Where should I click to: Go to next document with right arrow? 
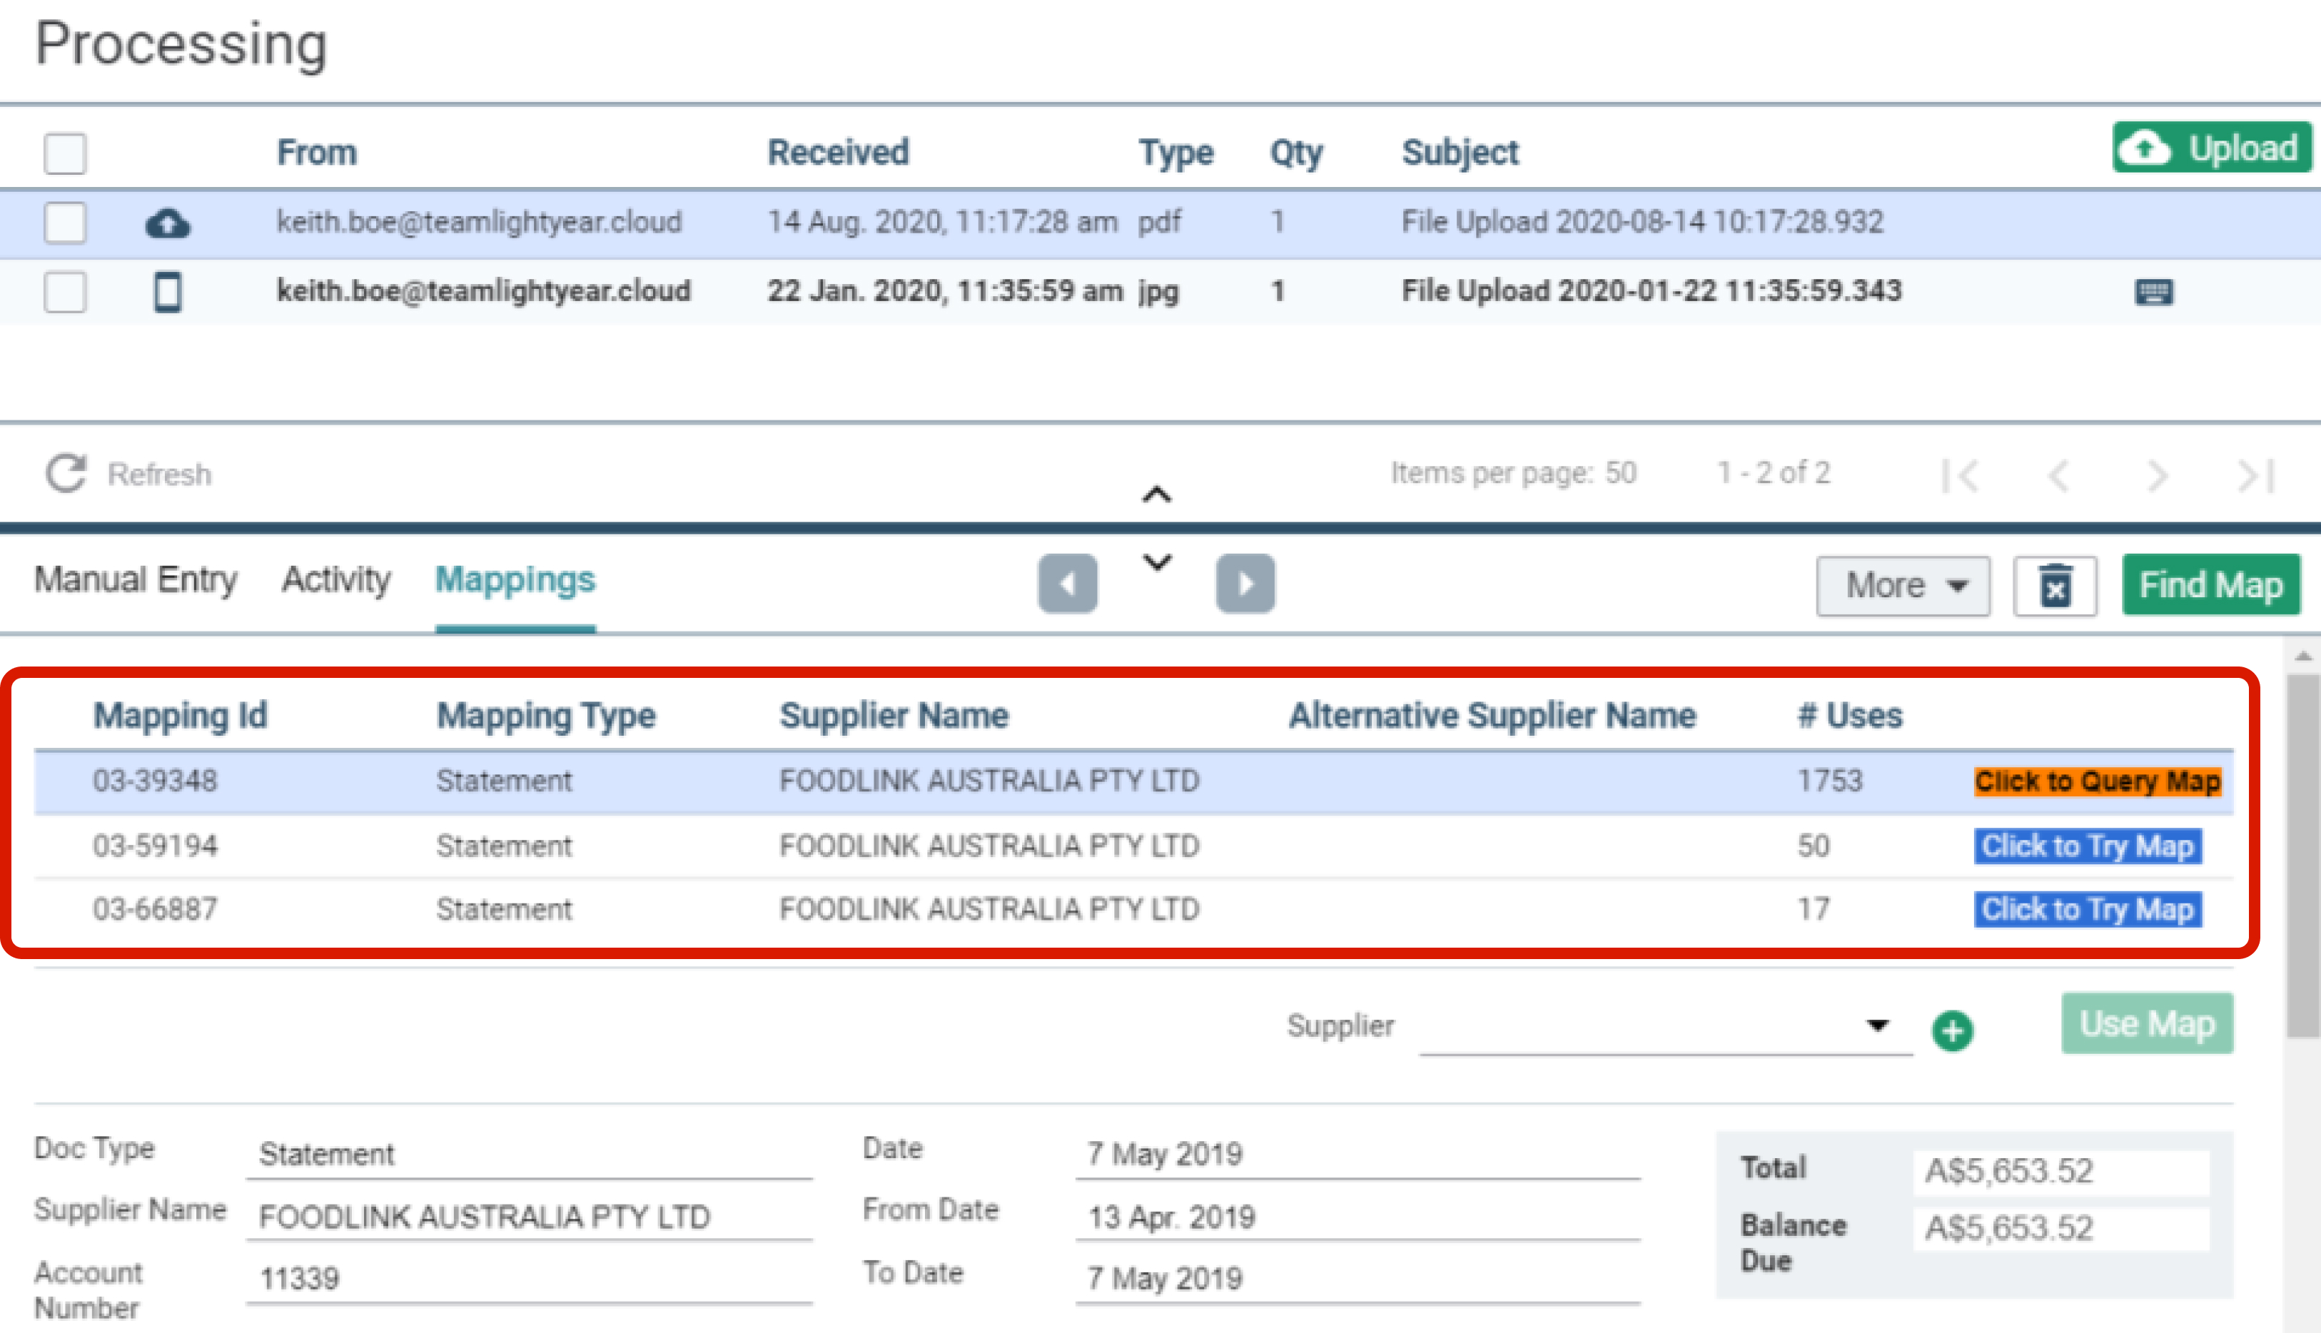pos(1244,583)
